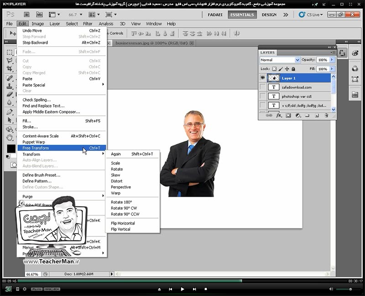Open the Filter menu
The height and width of the screenshot is (296, 365).
(88, 24)
